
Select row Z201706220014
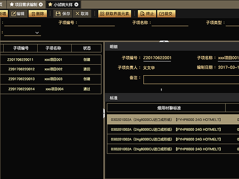point(51,89)
